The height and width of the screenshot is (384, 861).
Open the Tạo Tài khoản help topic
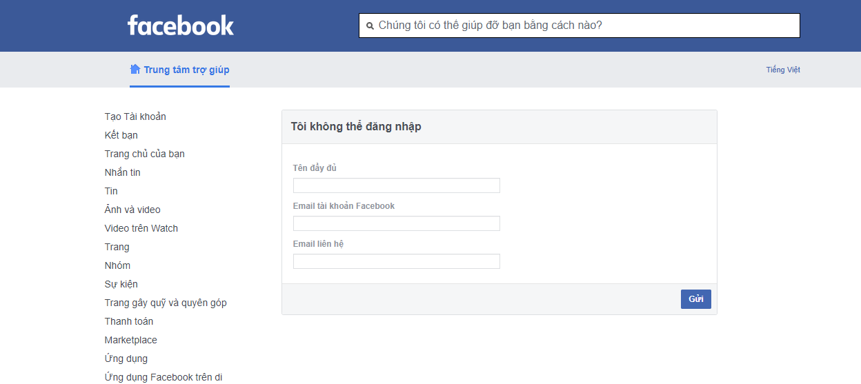(x=135, y=117)
